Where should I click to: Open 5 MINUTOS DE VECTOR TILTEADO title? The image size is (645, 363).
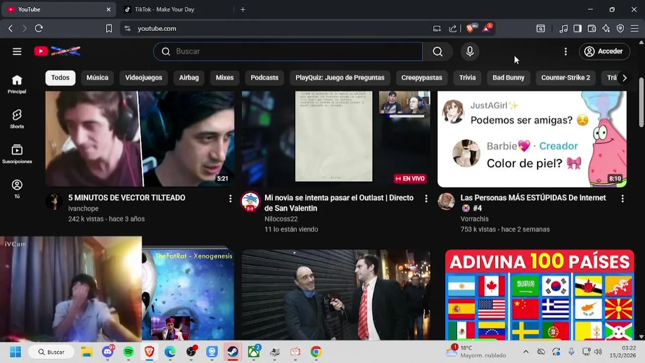click(x=127, y=198)
